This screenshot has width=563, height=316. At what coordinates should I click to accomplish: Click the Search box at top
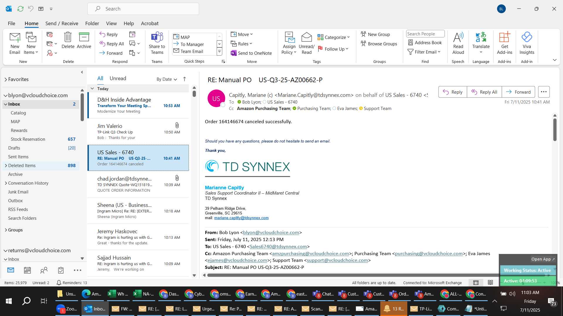(143, 9)
